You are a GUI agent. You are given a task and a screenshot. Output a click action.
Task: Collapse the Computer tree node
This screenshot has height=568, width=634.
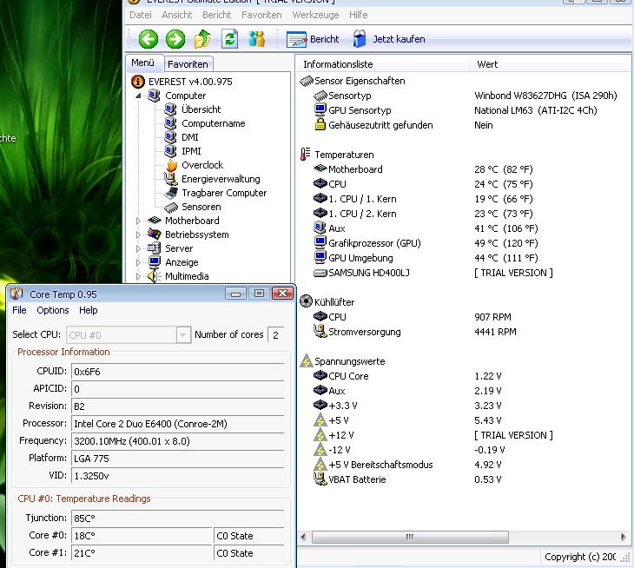click(138, 96)
